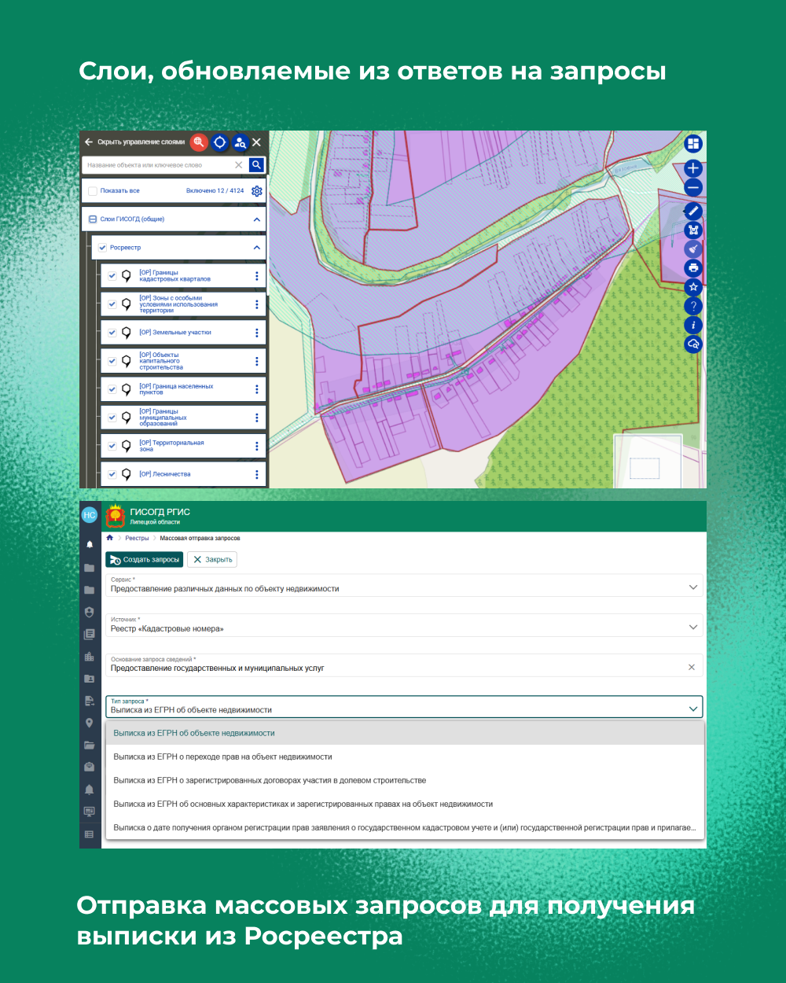Open the map basemap grid icon

[692, 144]
